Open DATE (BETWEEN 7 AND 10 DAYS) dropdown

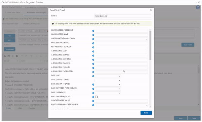click(120, 89)
